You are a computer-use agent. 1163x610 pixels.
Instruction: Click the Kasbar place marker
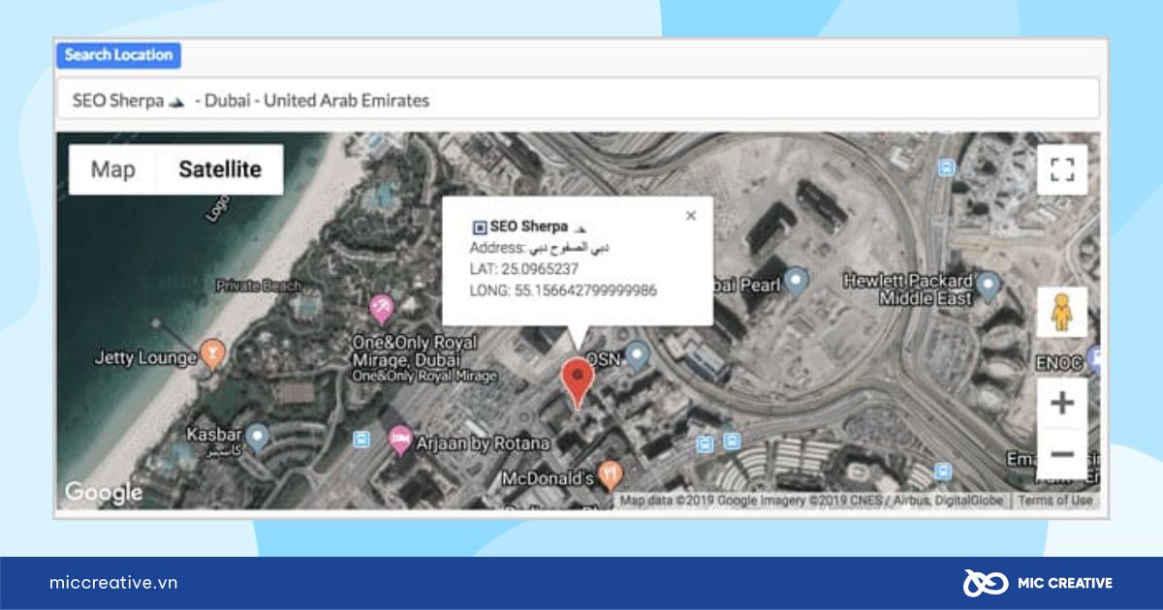click(x=257, y=436)
